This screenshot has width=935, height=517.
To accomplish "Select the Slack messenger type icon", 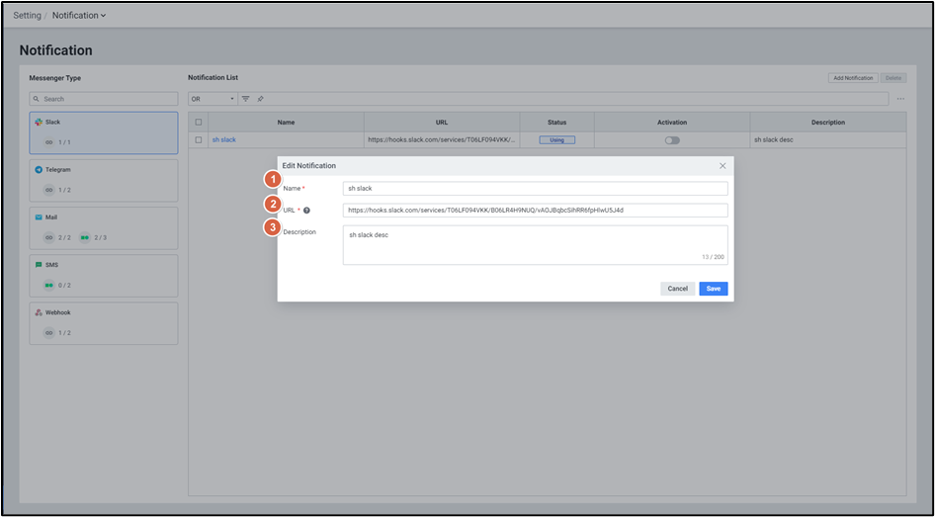I will 39,123.
